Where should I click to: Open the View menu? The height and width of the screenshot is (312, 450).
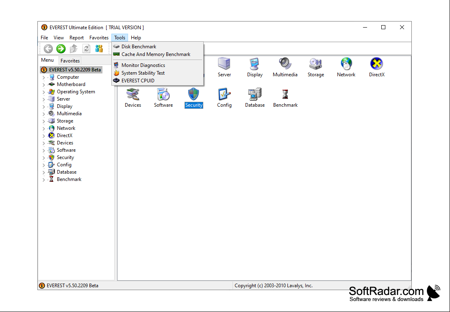59,38
